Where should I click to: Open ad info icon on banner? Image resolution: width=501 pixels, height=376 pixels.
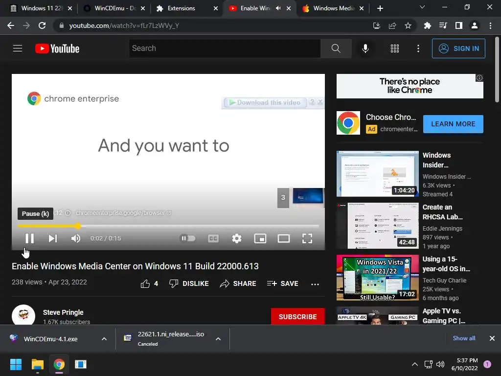(x=479, y=78)
